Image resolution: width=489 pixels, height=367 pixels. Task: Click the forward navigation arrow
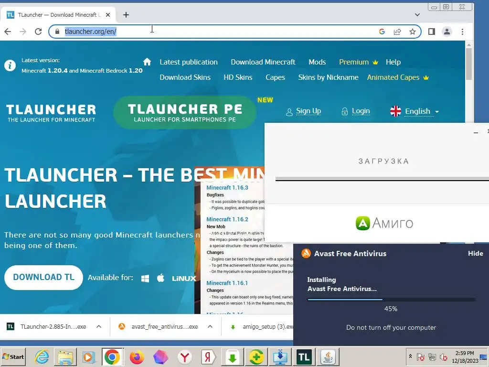click(23, 32)
